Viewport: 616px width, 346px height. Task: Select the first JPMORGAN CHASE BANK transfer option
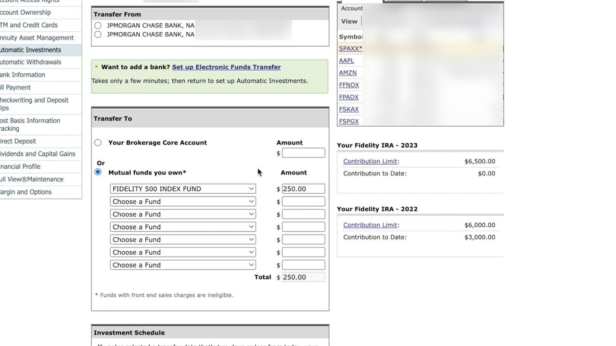98,25
